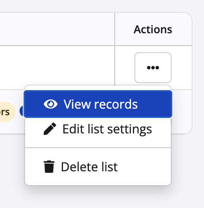
Task: Click the blue pill behind the menu
Action: [22, 111]
